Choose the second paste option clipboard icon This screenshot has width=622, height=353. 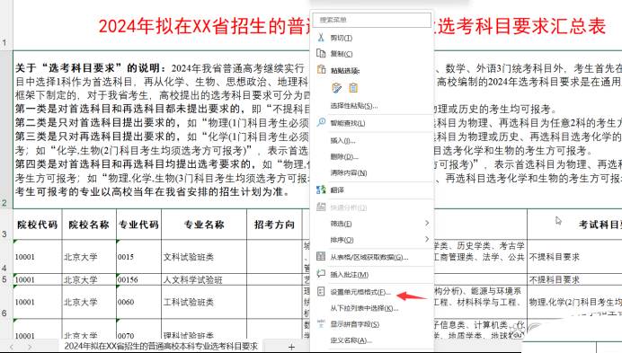pos(353,88)
